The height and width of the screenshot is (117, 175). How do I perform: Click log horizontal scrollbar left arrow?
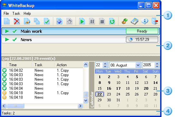click(x=4, y=106)
